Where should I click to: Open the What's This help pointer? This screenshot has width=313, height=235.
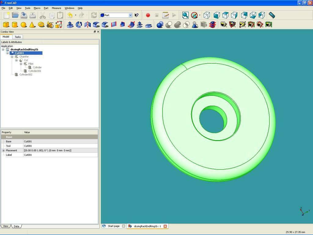pyautogui.click(x=137, y=15)
